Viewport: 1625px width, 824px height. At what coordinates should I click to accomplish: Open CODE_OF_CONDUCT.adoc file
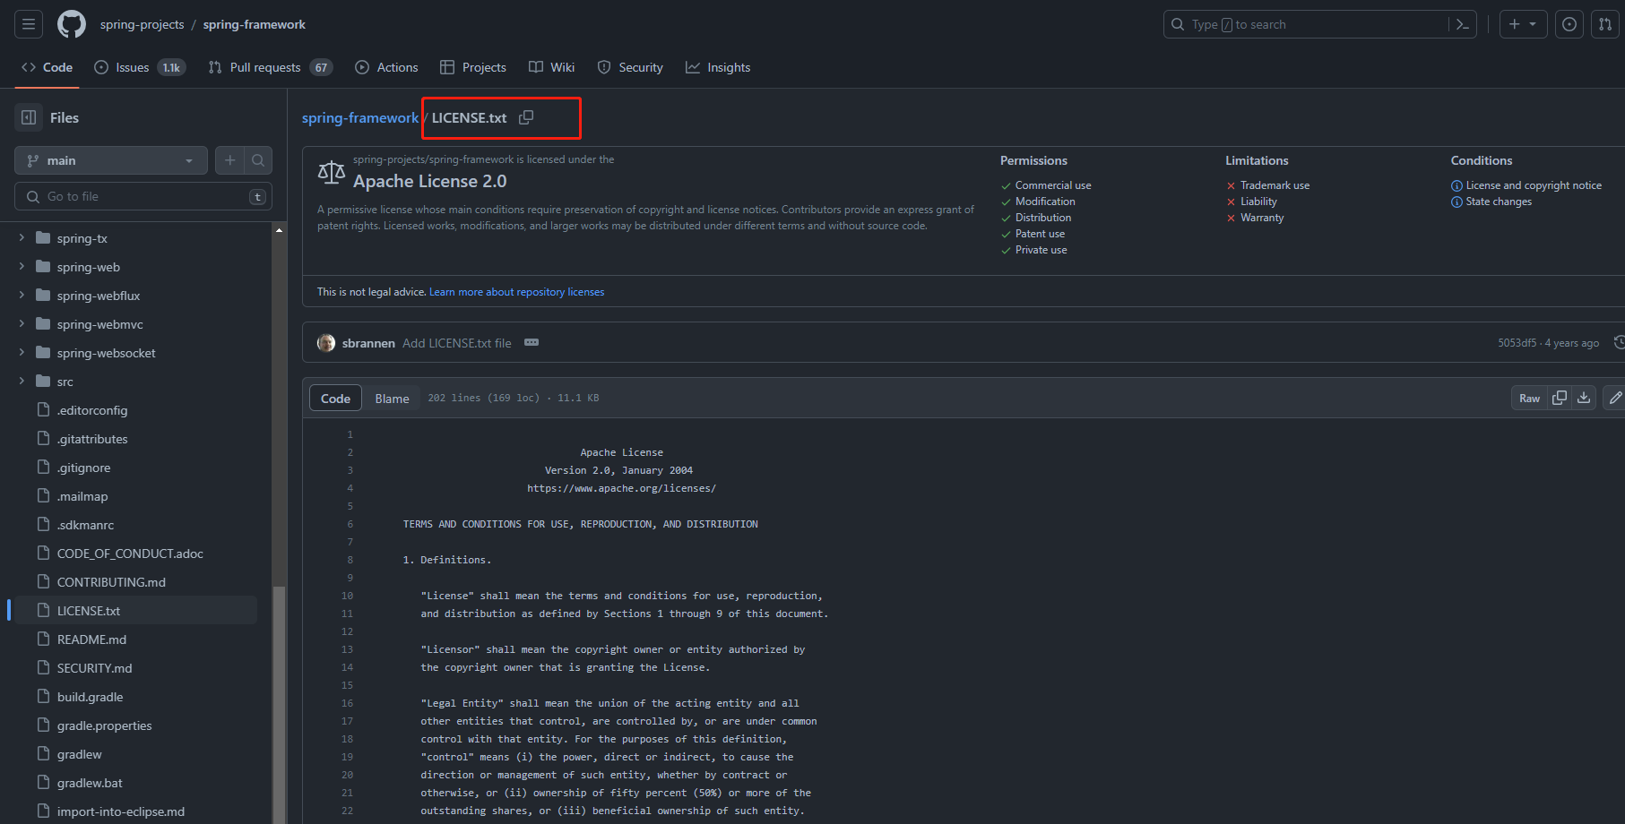(132, 554)
